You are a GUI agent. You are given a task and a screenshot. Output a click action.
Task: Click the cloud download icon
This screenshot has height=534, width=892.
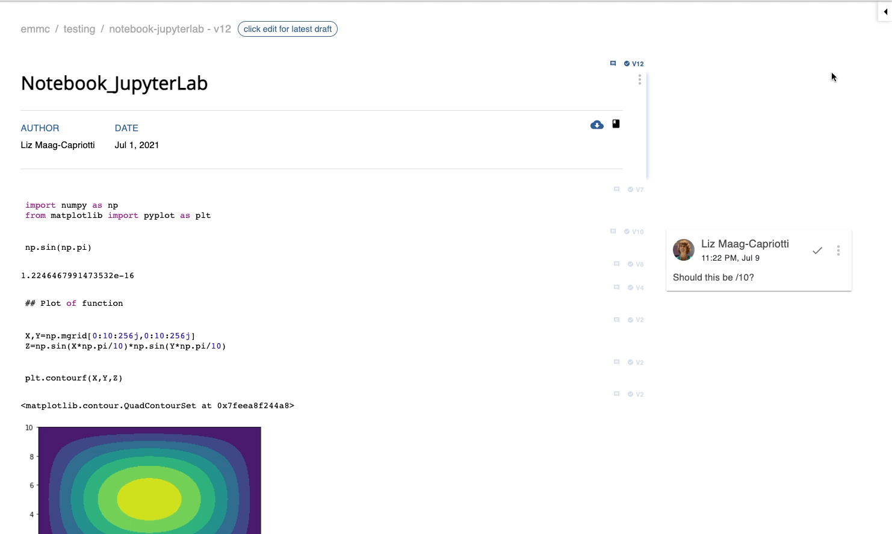(596, 125)
